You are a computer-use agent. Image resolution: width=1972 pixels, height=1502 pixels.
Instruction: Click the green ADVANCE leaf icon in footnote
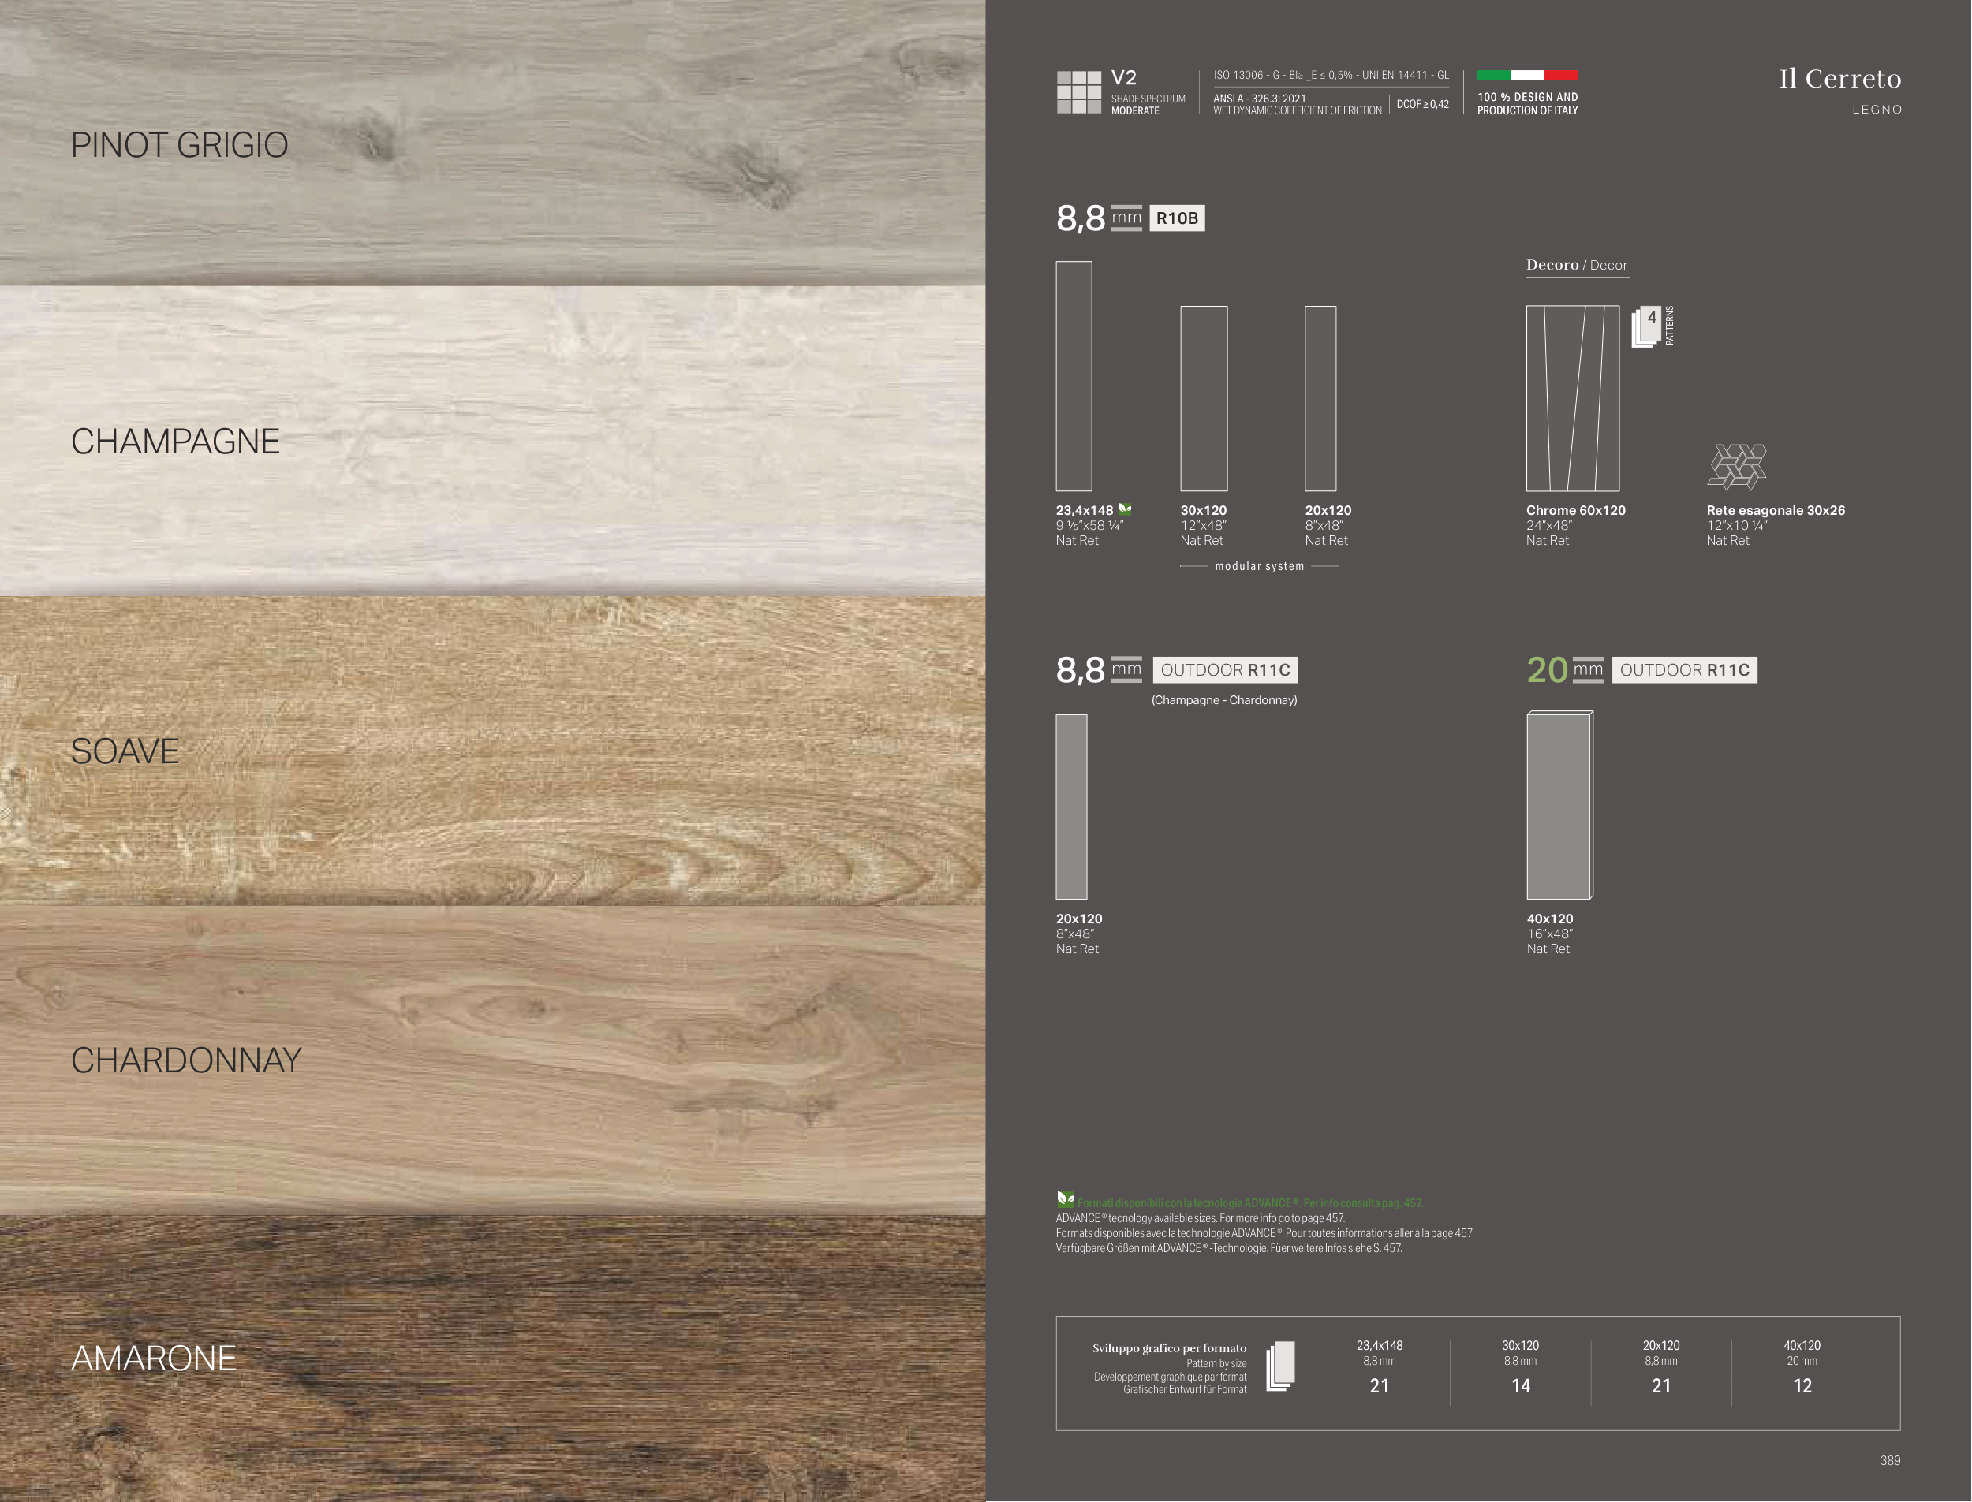pyautogui.click(x=1065, y=1200)
